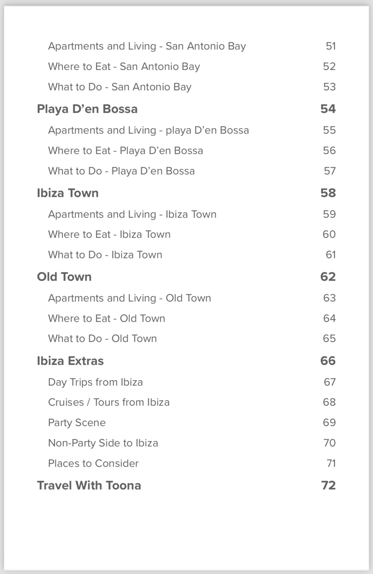
Task: Open Travel With Toona chapter
Action: [89, 485]
